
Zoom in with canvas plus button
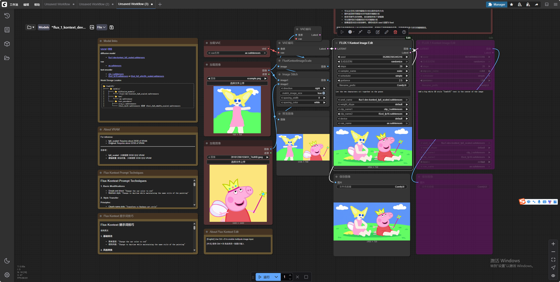point(553,244)
